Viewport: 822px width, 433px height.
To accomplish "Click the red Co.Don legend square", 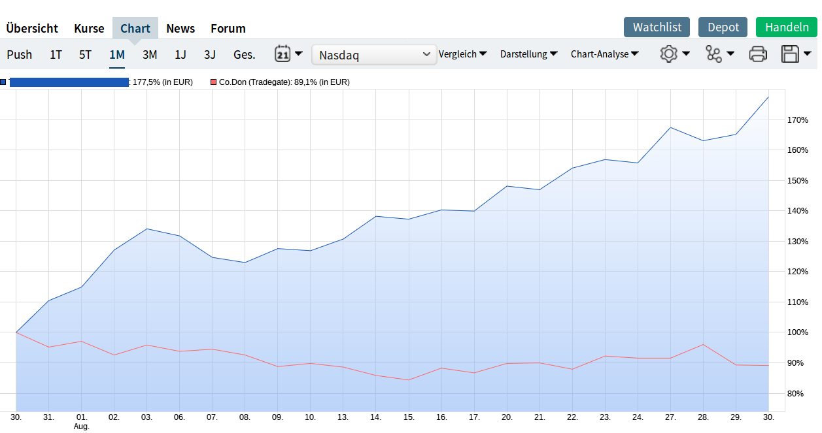I will pyautogui.click(x=213, y=82).
